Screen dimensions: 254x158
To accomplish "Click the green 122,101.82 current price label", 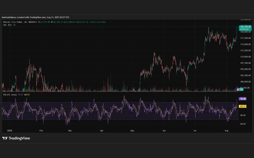I will pos(245,27).
